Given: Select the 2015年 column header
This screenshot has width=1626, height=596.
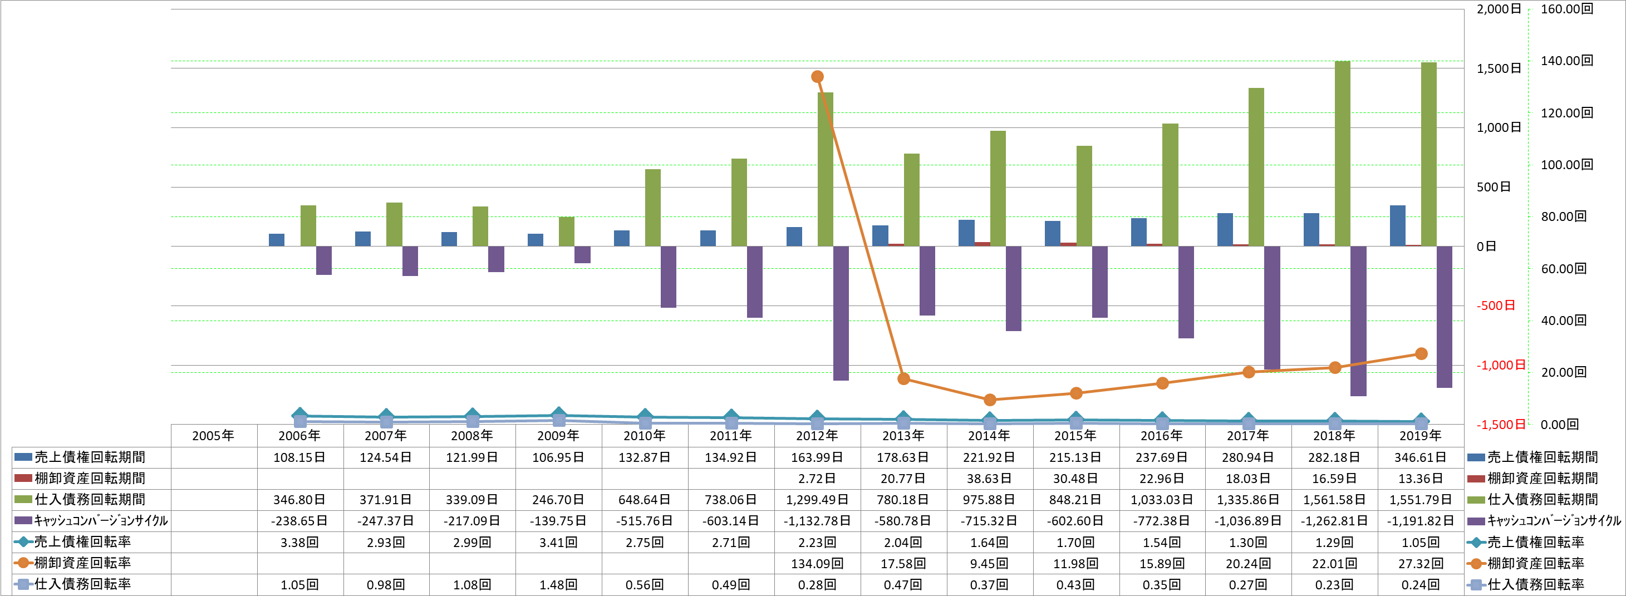Looking at the screenshot, I should pyautogui.click(x=1076, y=436).
